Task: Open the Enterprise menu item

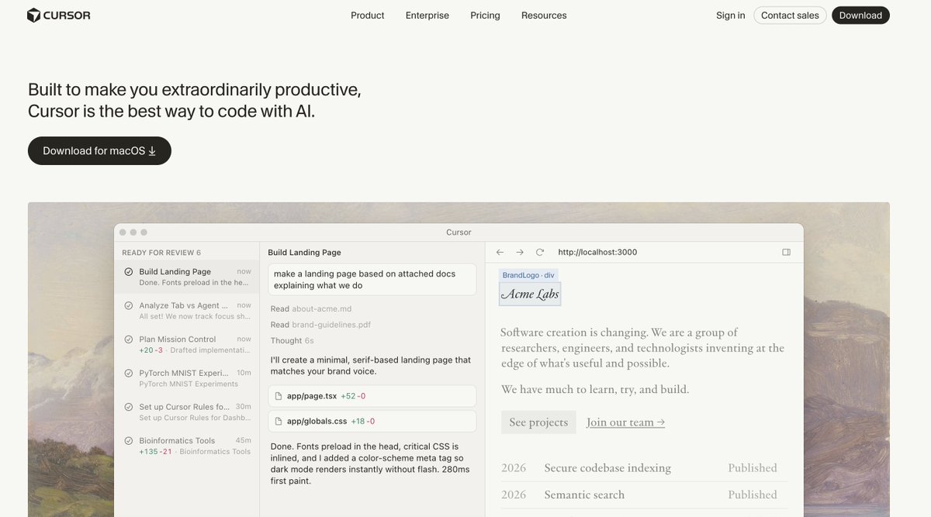Action: pos(427,16)
